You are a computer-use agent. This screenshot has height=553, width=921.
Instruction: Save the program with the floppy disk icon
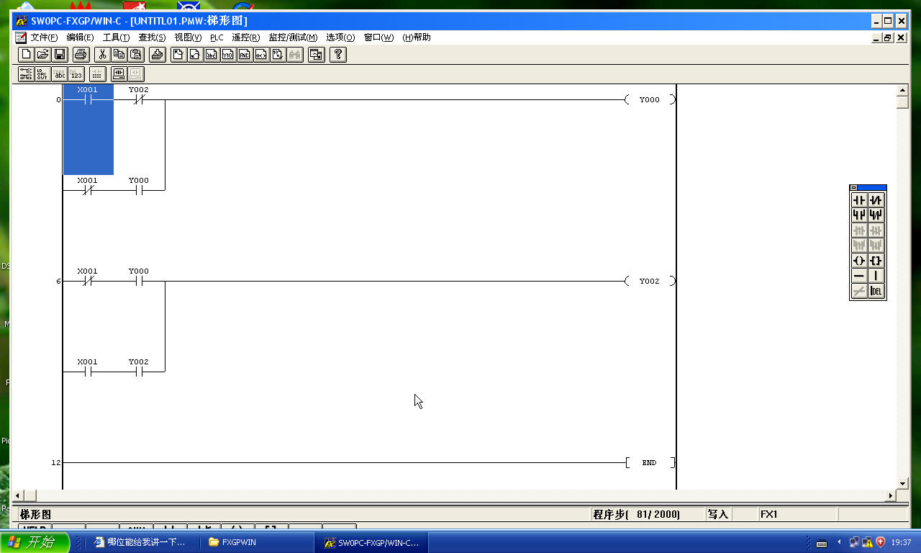(x=60, y=55)
